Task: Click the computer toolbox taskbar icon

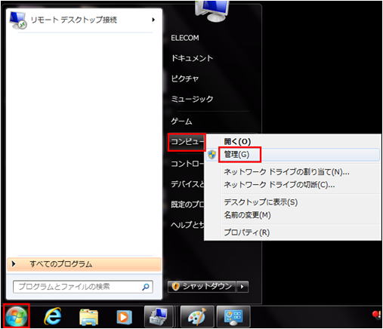Action: coord(159,316)
